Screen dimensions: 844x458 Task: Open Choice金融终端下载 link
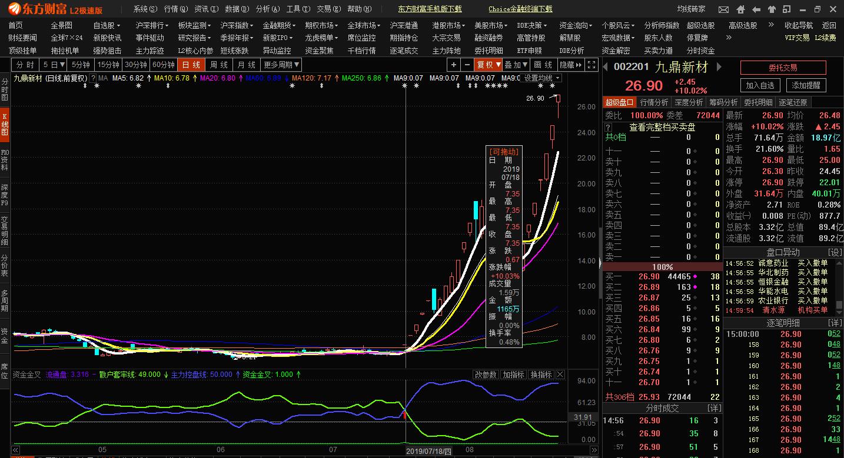pyautogui.click(x=520, y=9)
